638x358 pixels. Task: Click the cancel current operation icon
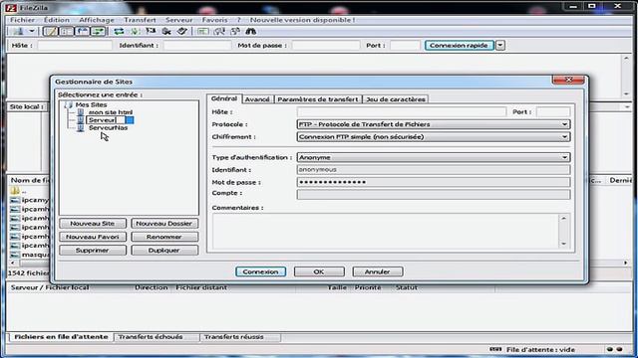[x=151, y=31]
